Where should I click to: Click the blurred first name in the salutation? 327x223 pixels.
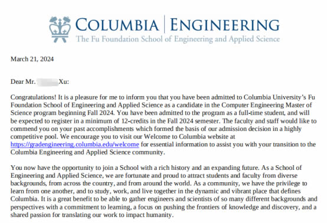pyautogui.click(x=48, y=81)
